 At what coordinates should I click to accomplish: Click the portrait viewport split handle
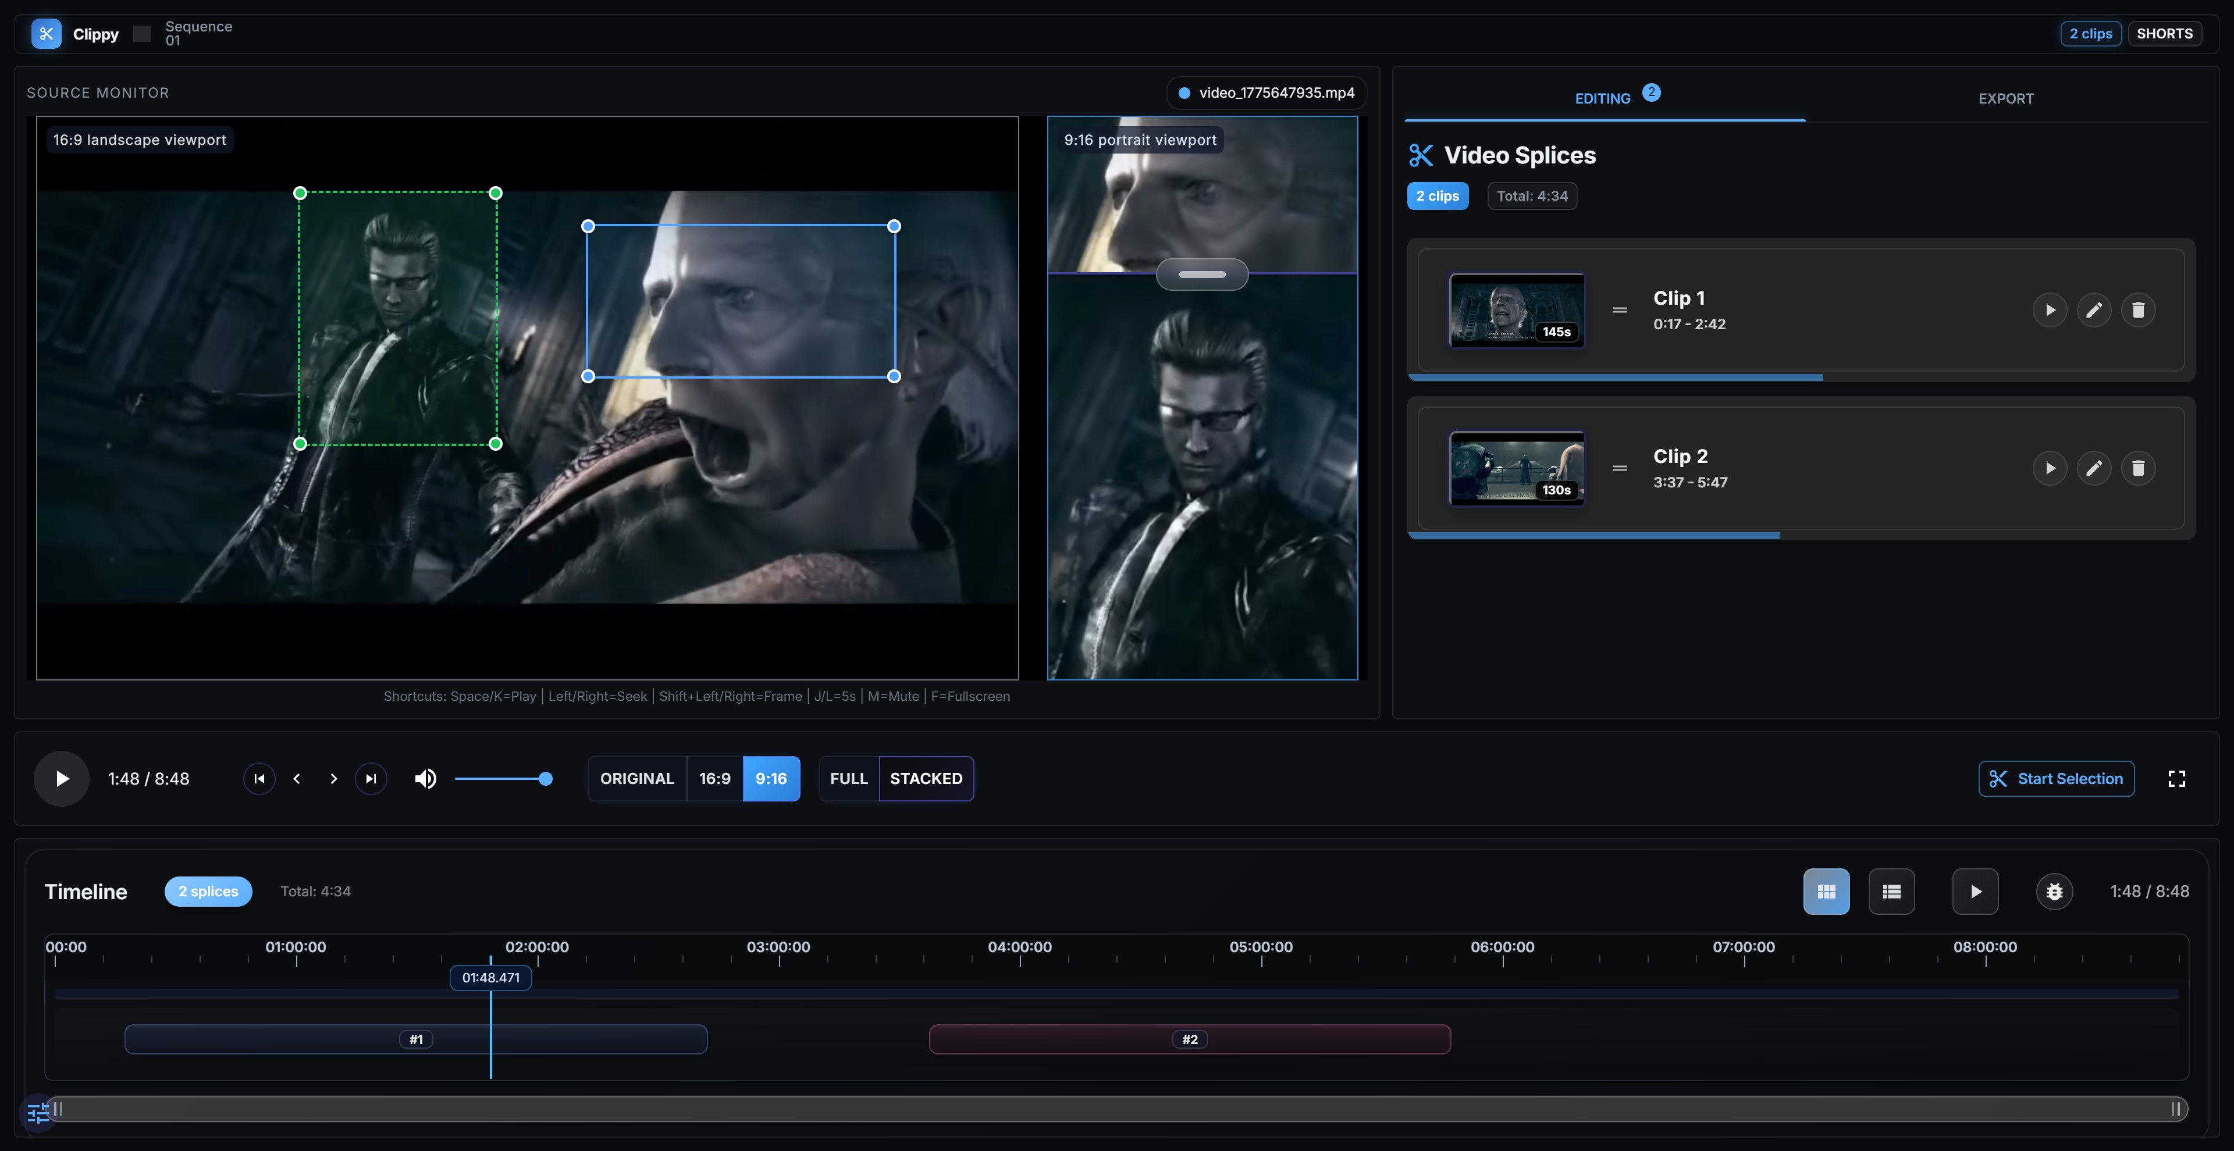(x=1202, y=274)
